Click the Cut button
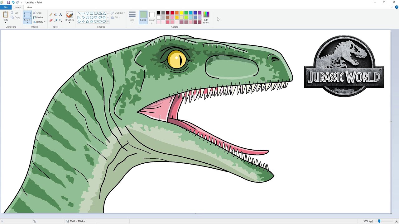 coord(15,13)
